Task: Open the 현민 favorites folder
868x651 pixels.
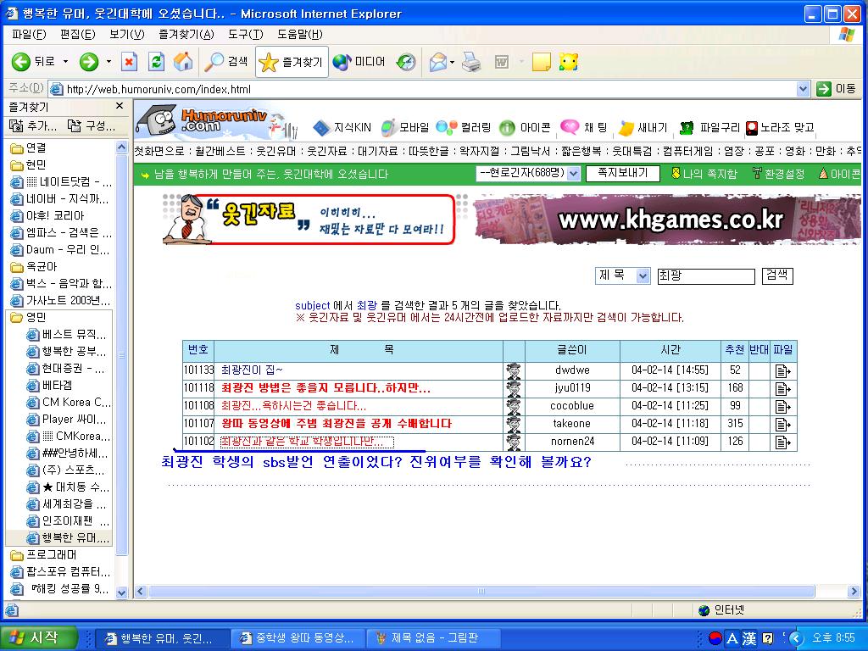Action: point(29,165)
